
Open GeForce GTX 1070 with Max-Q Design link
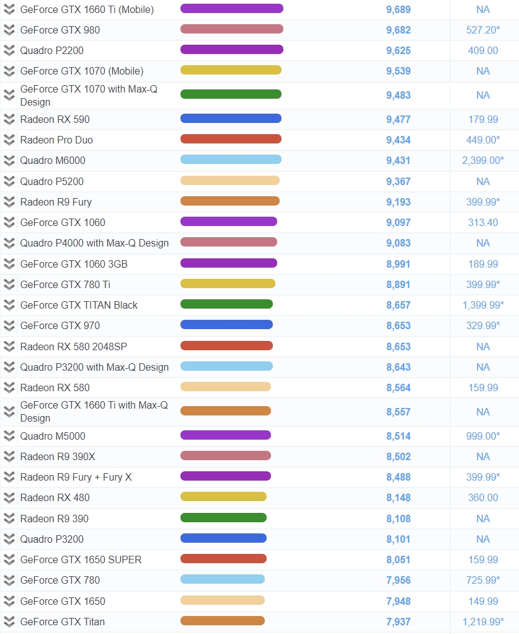coord(89,96)
